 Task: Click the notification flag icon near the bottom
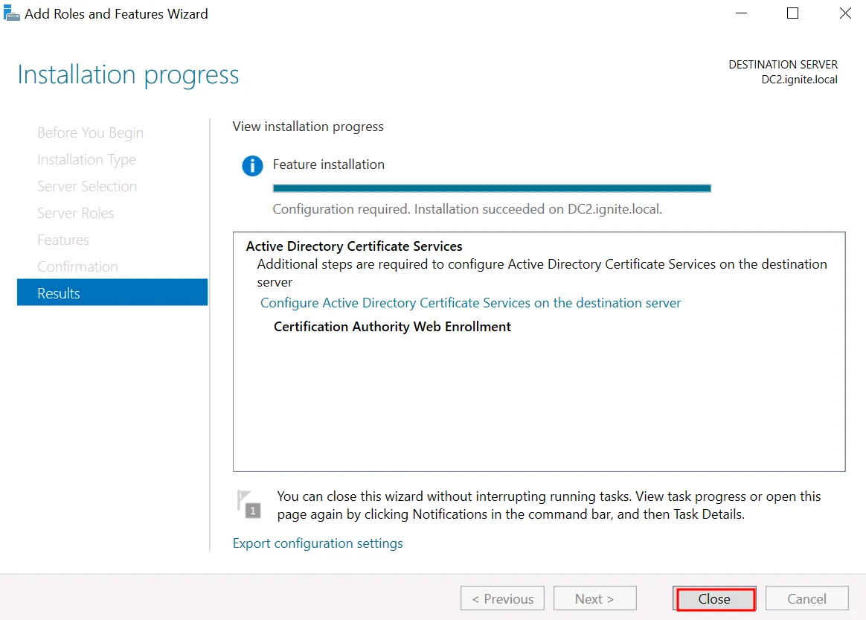tap(249, 503)
